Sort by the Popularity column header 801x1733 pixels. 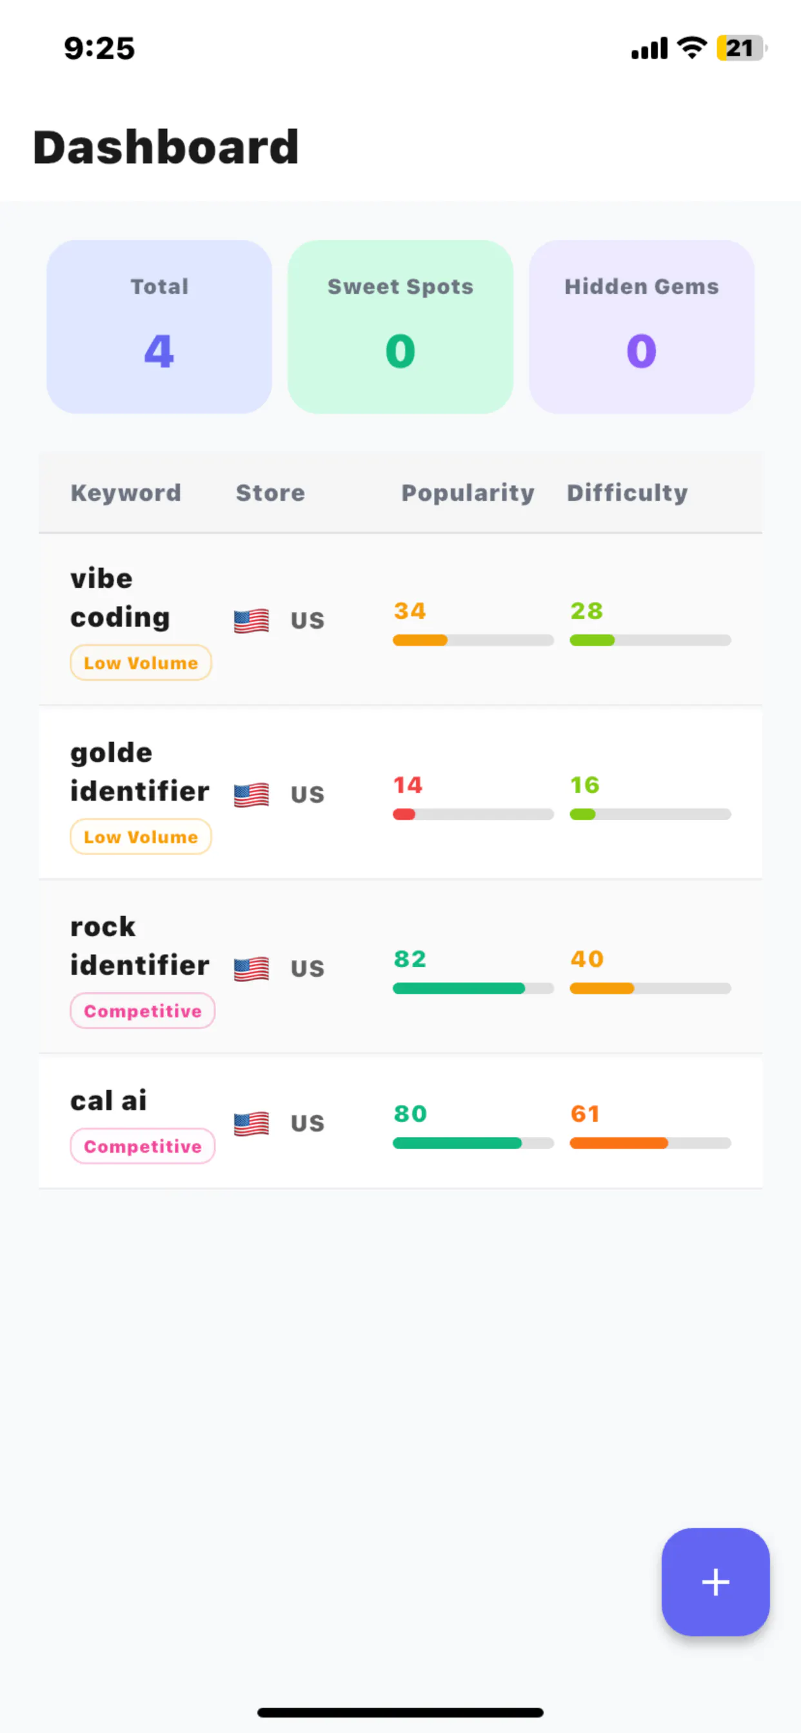(x=468, y=493)
